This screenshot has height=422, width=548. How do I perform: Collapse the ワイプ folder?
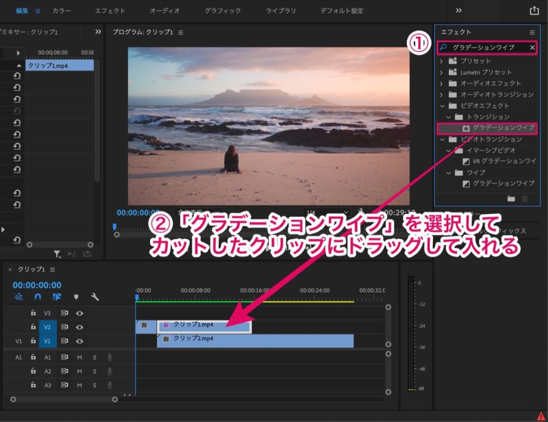[x=448, y=173]
